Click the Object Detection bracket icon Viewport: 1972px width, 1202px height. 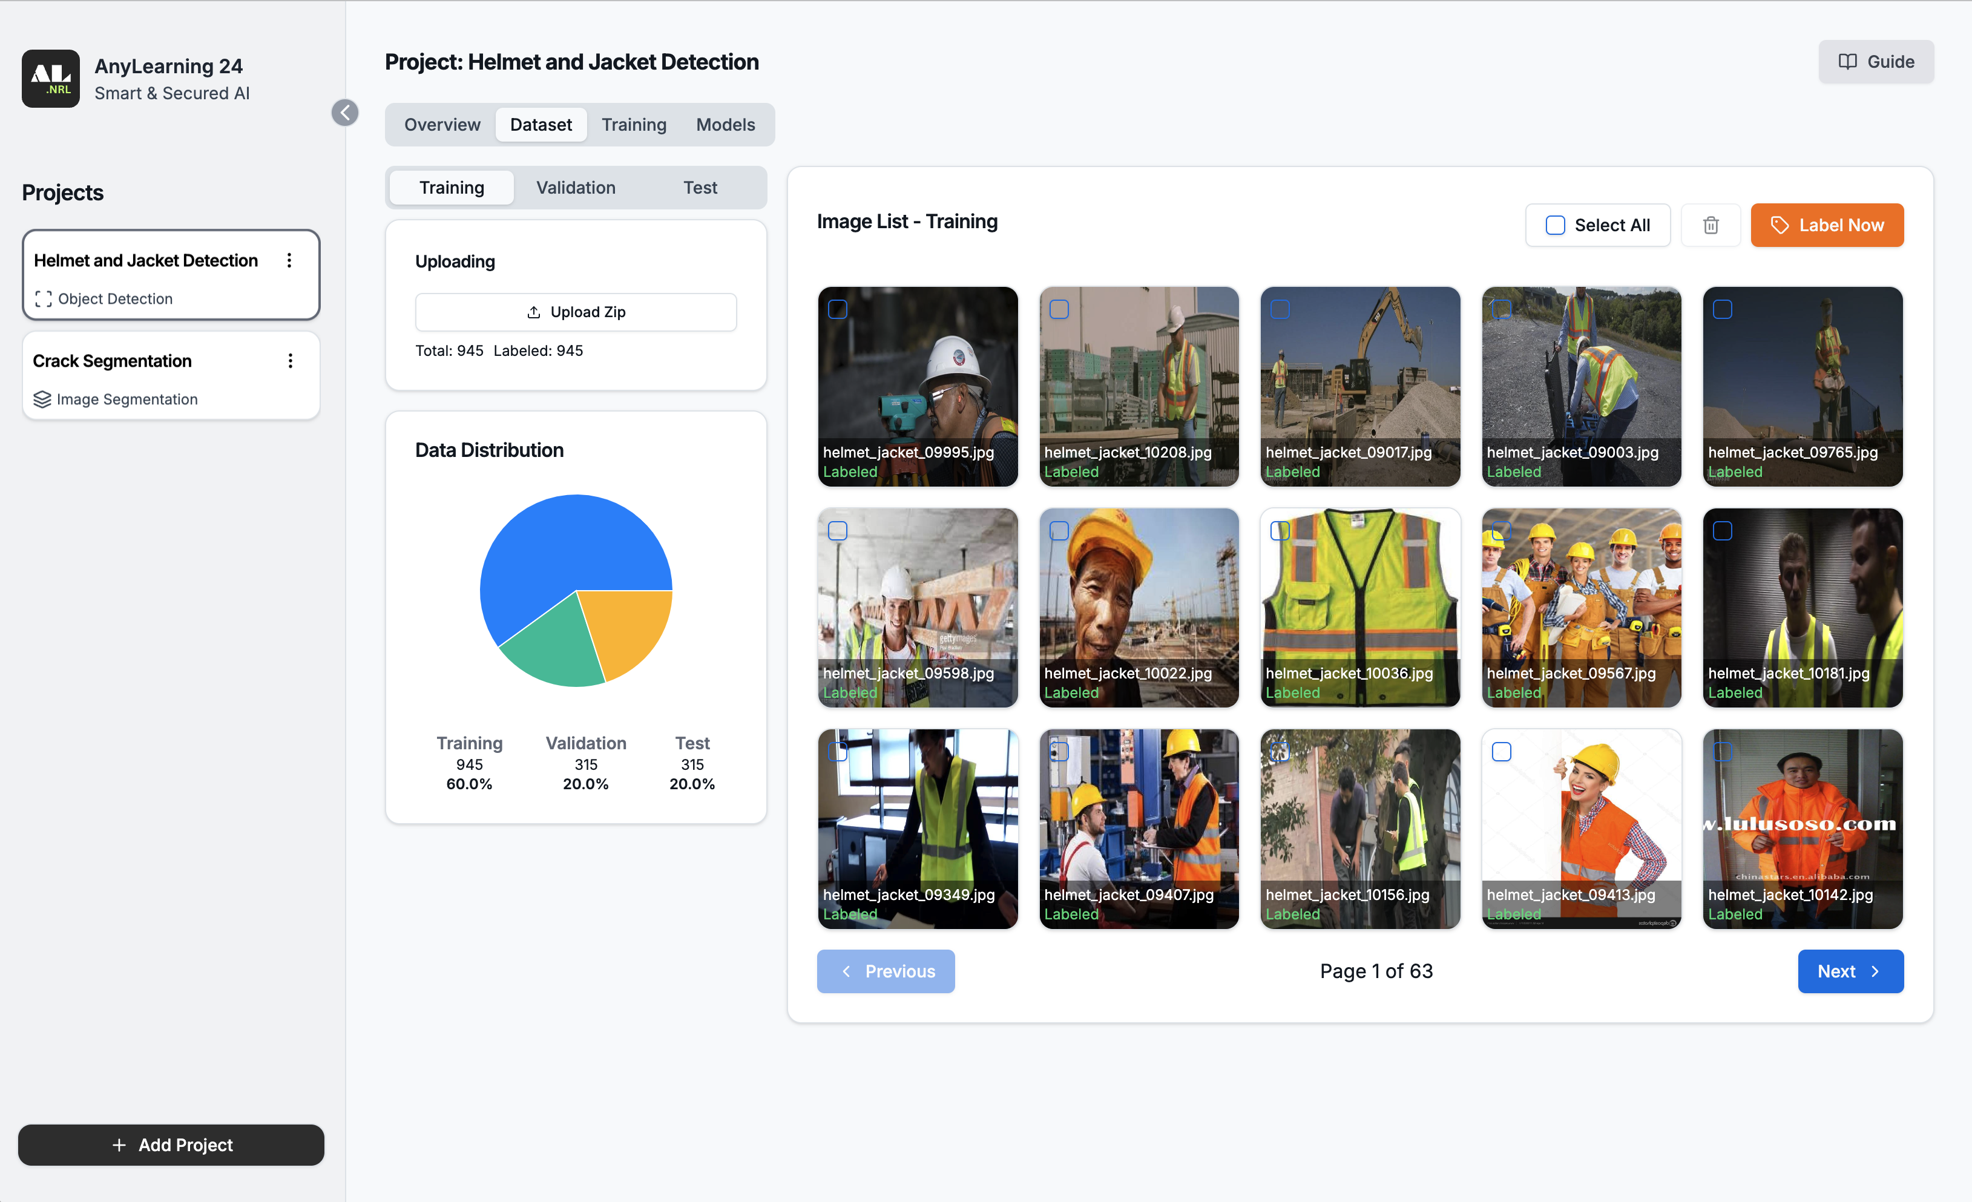tap(43, 298)
